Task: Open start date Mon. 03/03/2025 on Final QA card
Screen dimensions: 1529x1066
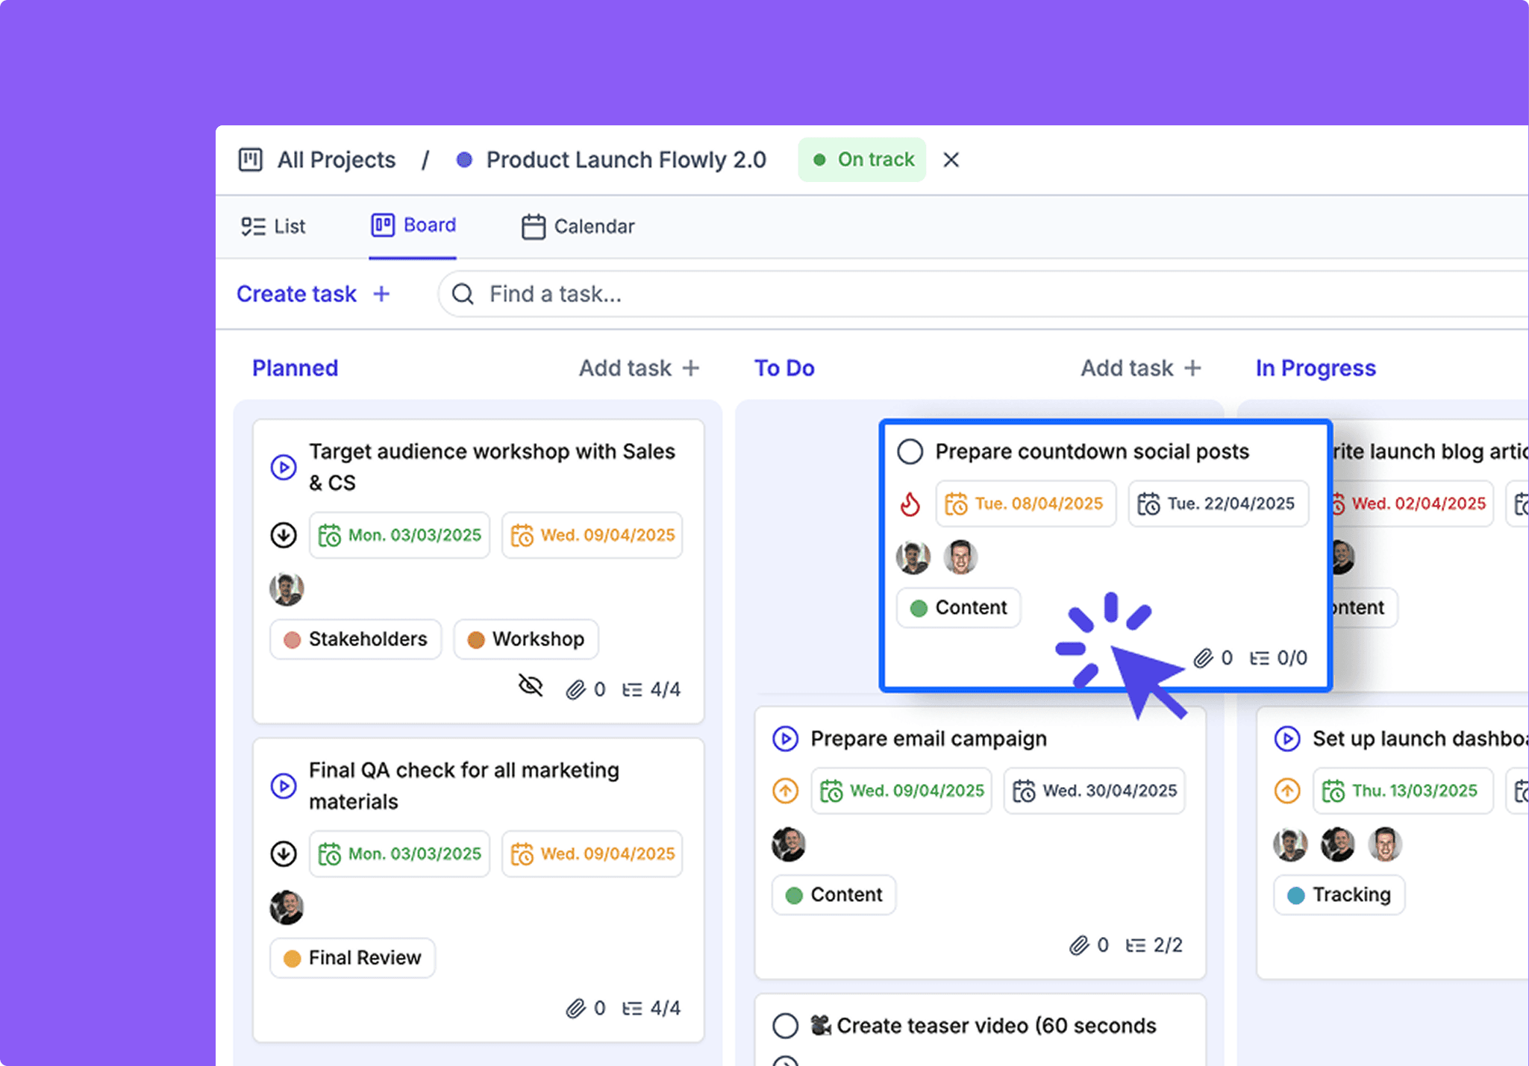Action: coord(400,853)
